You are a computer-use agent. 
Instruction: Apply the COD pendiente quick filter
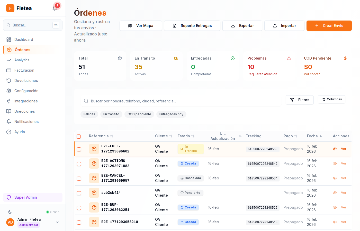(139, 114)
